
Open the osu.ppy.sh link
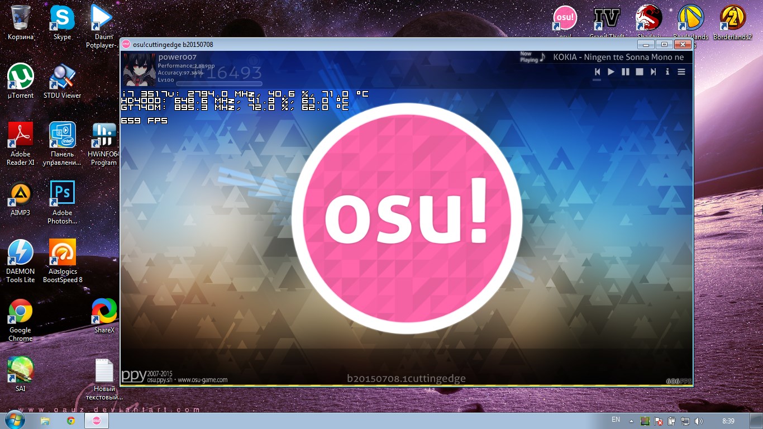pos(161,380)
